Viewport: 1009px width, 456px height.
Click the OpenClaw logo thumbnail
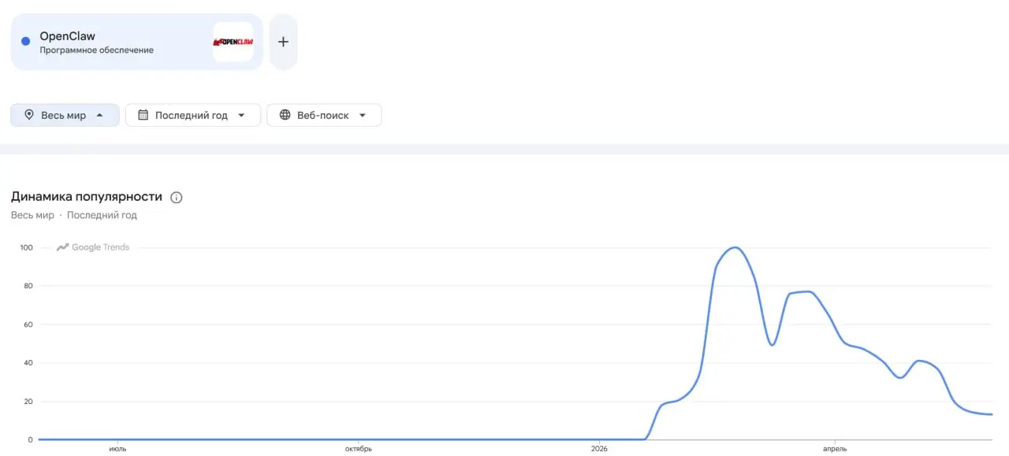pos(233,42)
